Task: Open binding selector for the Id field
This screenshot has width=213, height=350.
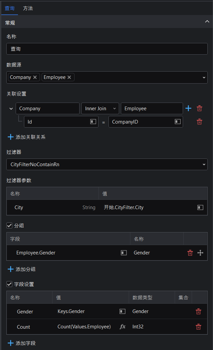Action: coord(93,122)
